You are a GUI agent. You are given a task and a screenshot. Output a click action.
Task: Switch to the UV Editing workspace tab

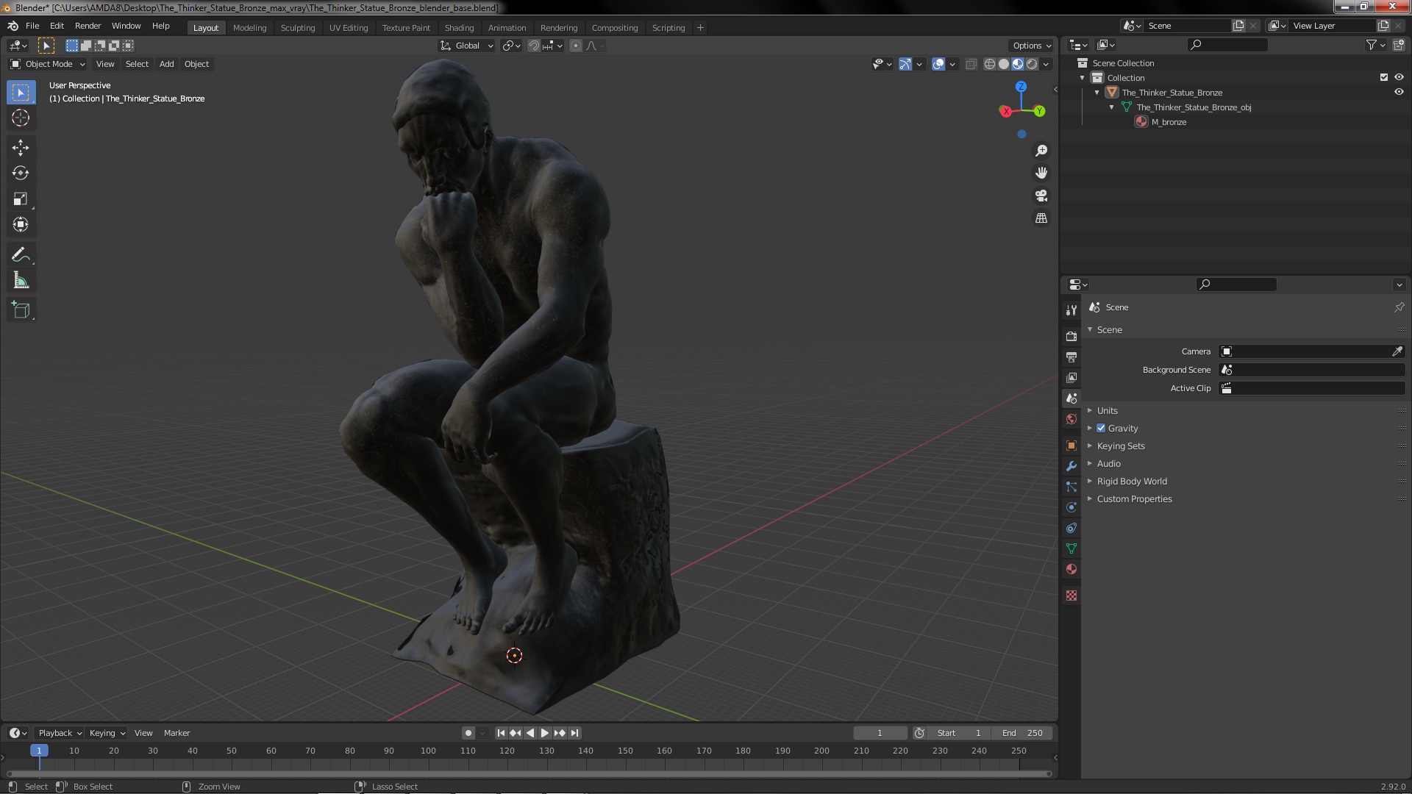(349, 28)
